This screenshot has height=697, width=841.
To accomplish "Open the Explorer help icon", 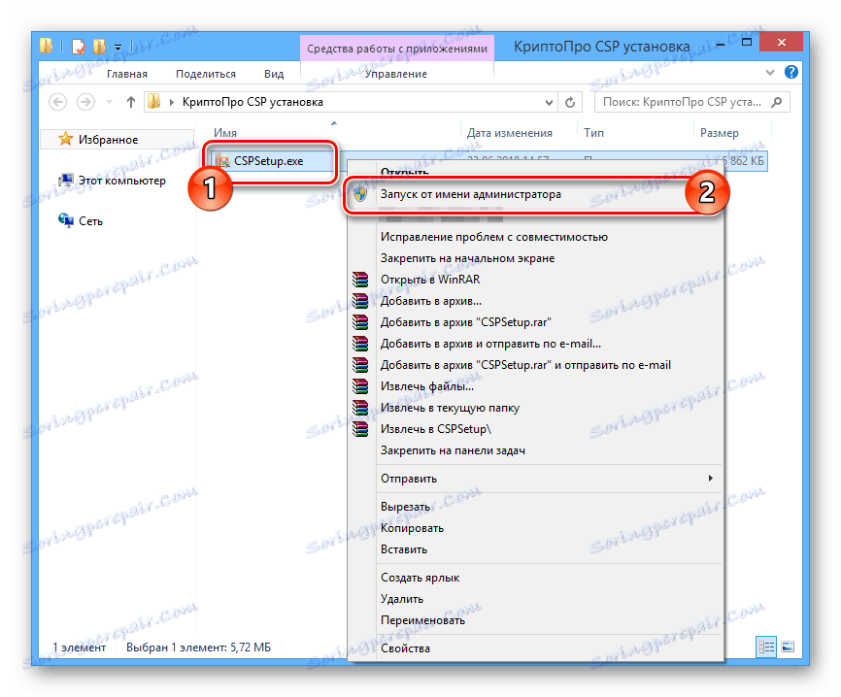I will coord(791,72).
